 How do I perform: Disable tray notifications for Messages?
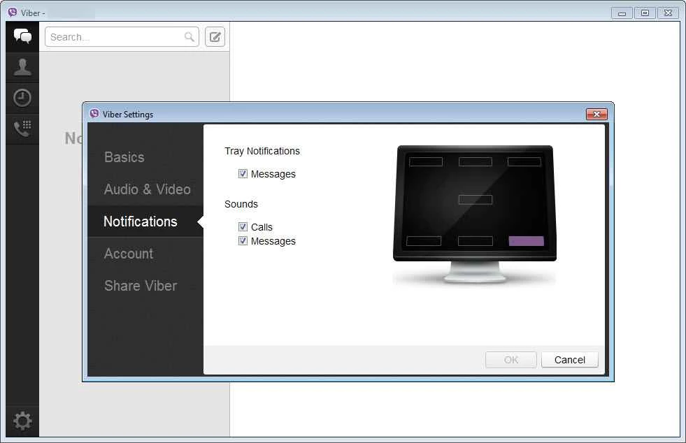coord(243,174)
